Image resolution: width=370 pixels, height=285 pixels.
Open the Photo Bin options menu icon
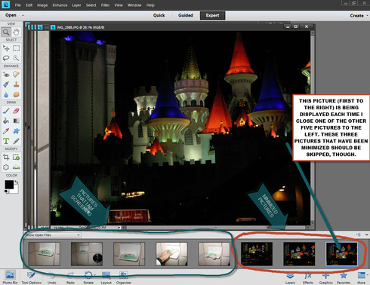point(359,234)
